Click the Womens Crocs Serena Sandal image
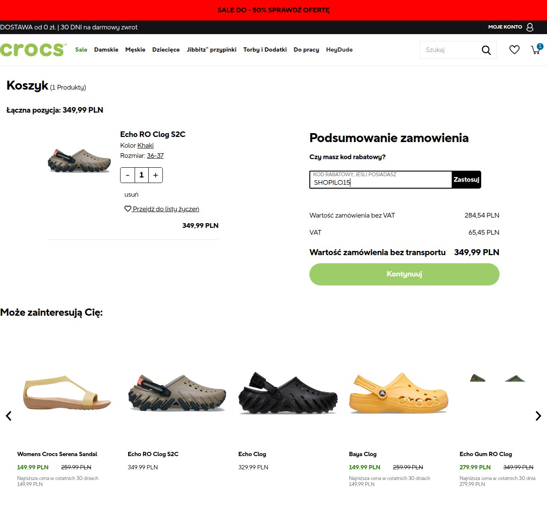Image resolution: width=547 pixels, height=512 pixels. (x=67, y=393)
